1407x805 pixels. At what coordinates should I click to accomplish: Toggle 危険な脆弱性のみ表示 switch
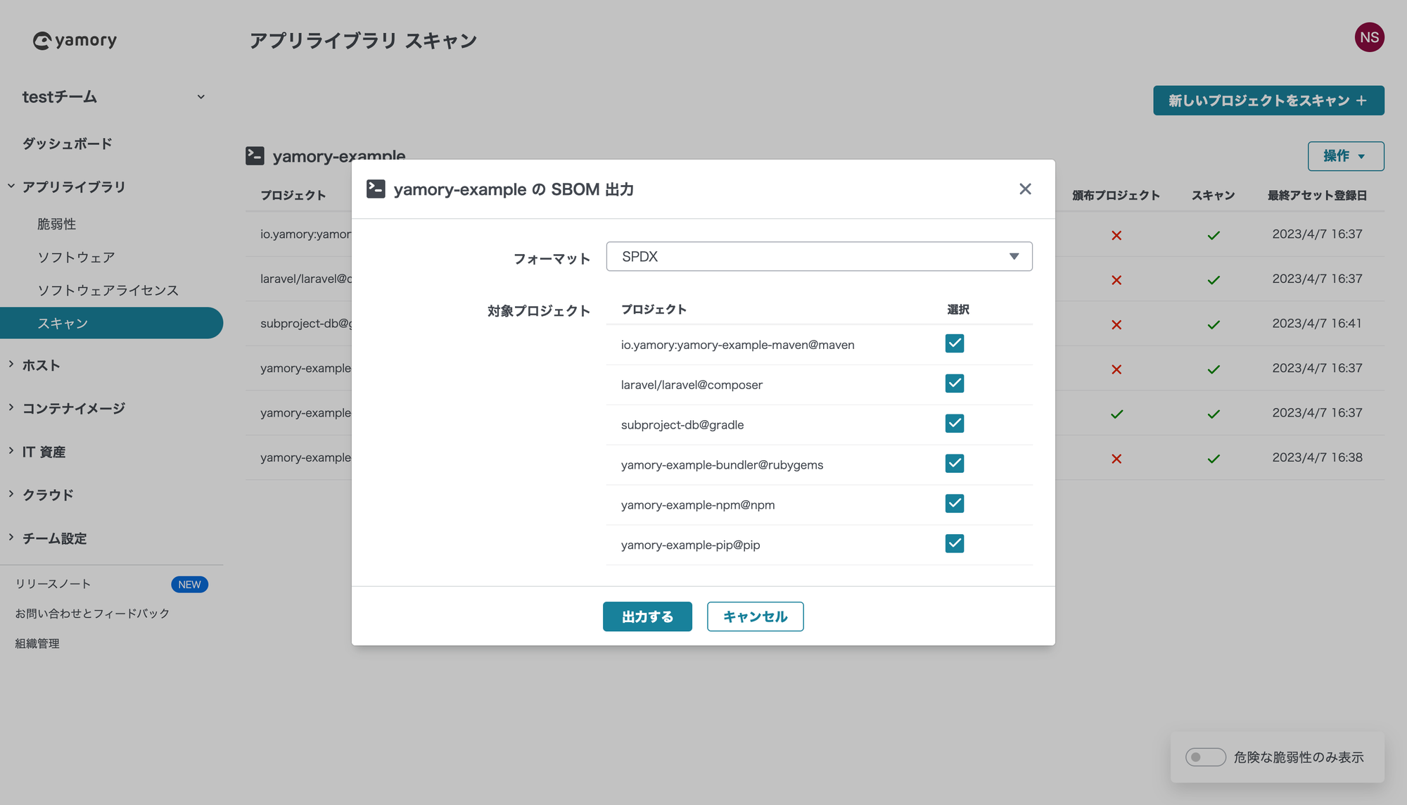[x=1205, y=757]
